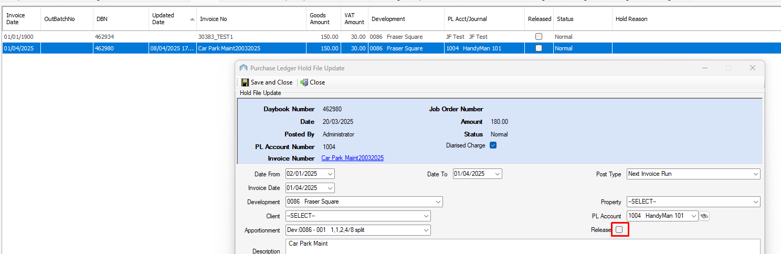Open the Car Park Maint20032025 invoice link
Image resolution: width=781 pixels, height=254 pixels.
[352, 158]
